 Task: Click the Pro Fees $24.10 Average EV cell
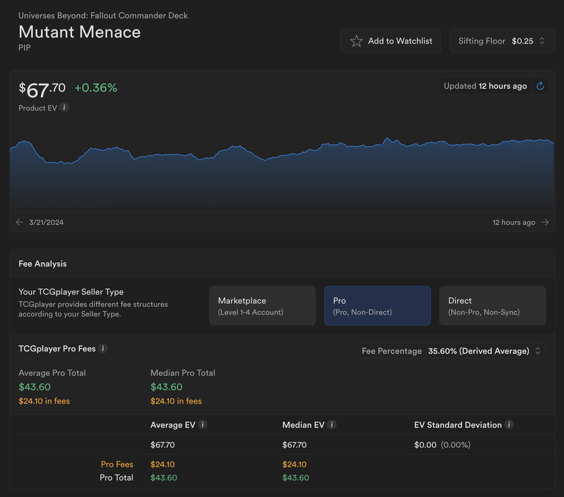(x=163, y=464)
